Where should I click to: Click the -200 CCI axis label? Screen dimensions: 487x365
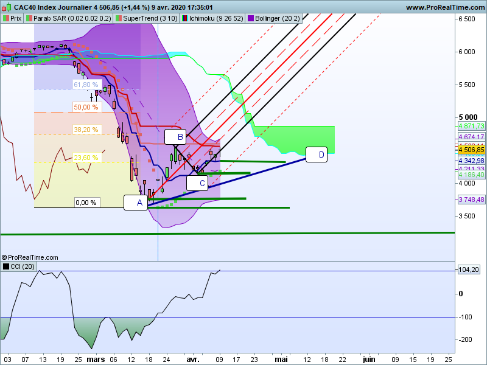pyautogui.click(x=465, y=339)
